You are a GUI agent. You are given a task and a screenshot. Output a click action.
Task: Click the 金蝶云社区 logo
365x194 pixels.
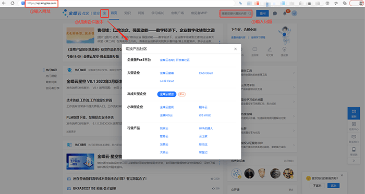click(x=76, y=13)
